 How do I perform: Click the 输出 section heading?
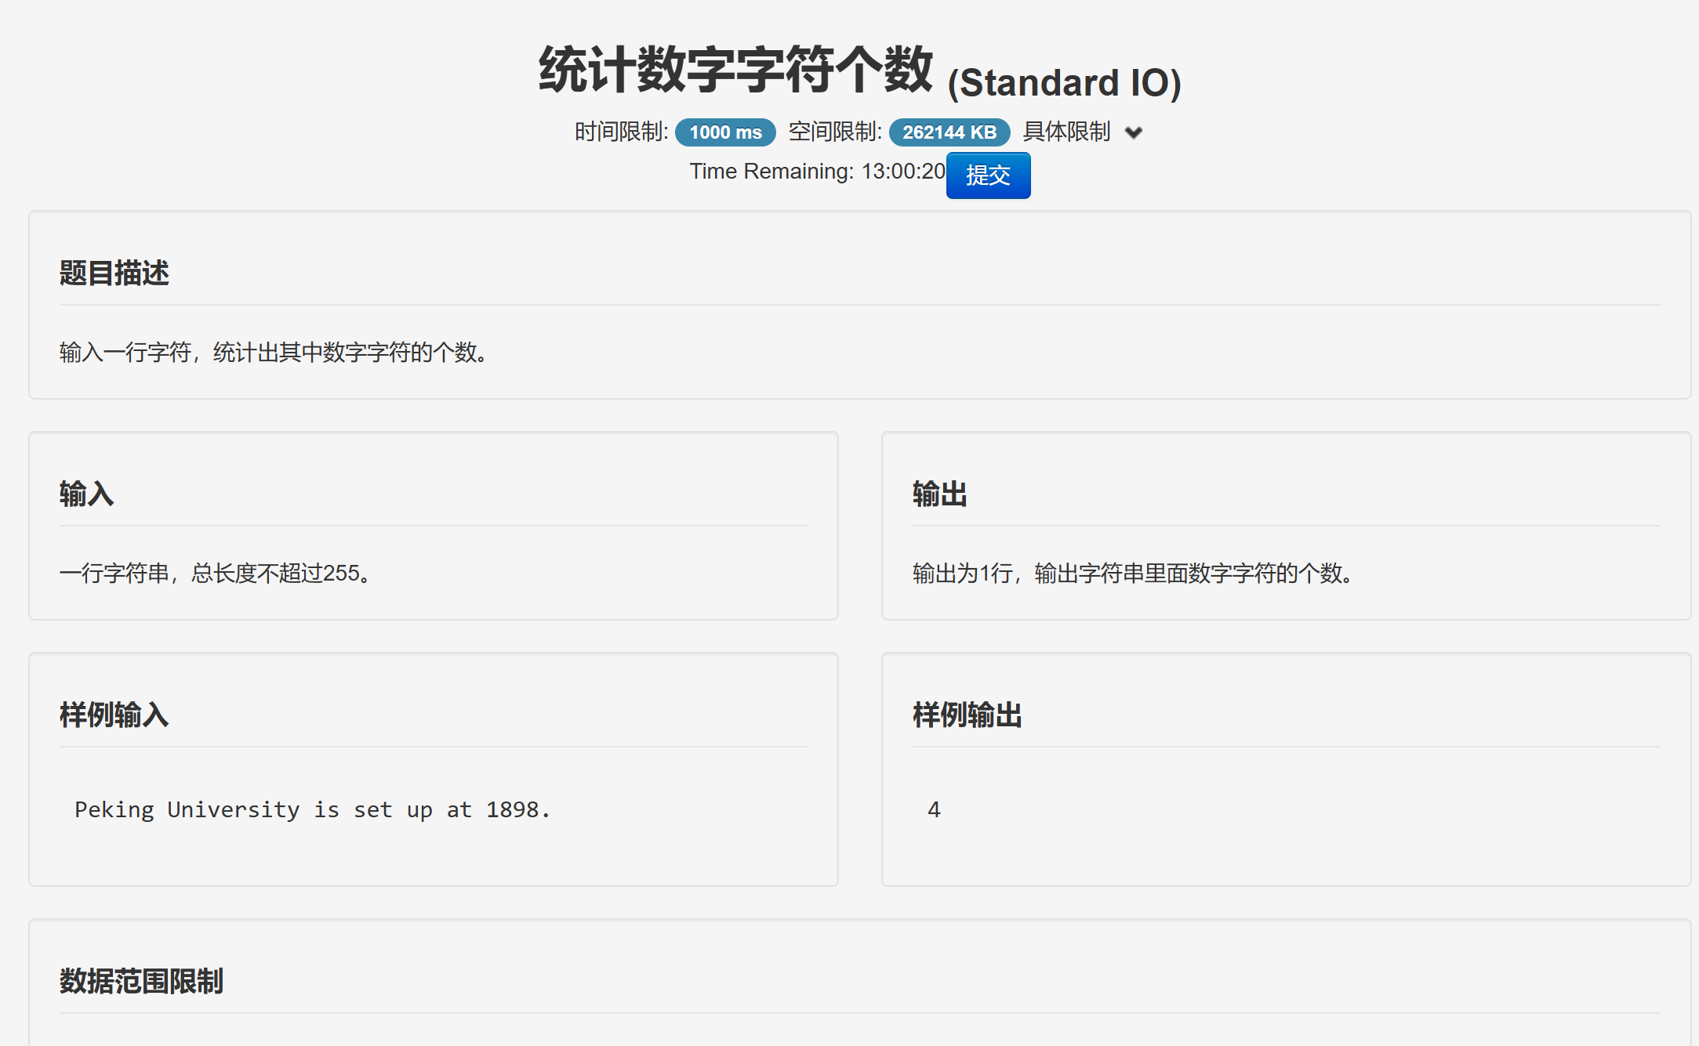[x=940, y=494]
